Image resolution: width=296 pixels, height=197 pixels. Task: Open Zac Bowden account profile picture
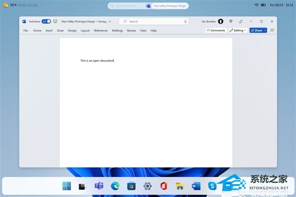click(x=221, y=22)
